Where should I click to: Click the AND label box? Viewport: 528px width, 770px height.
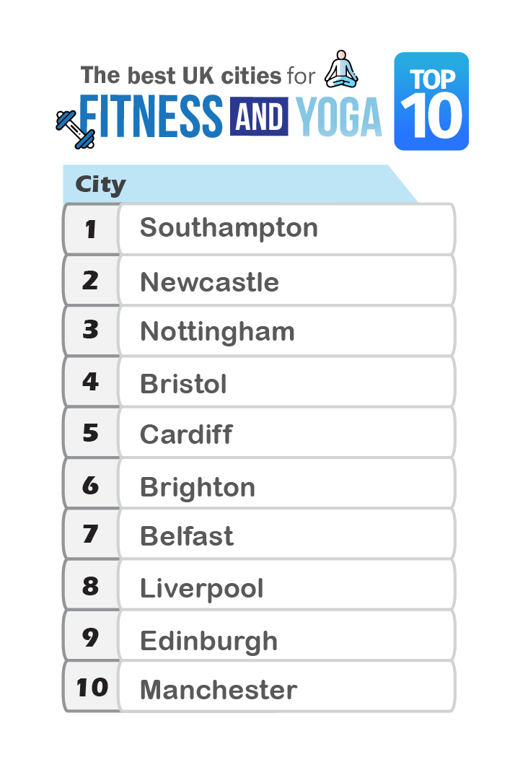[259, 117]
